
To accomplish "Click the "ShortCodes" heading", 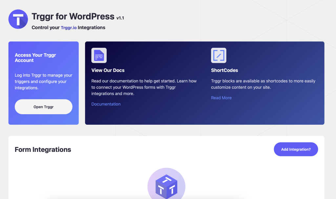I will 224,70.
